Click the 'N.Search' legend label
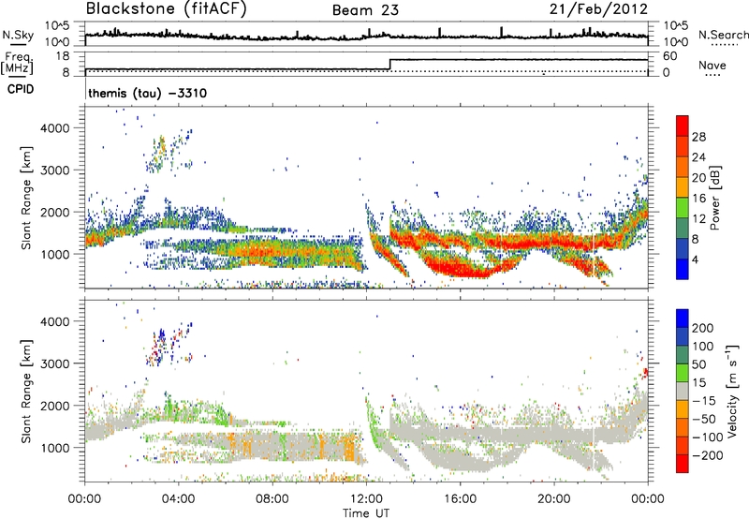This screenshot has width=749, height=519. click(x=723, y=35)
